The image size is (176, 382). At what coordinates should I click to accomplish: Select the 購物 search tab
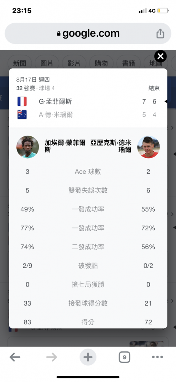coord(101,63)
